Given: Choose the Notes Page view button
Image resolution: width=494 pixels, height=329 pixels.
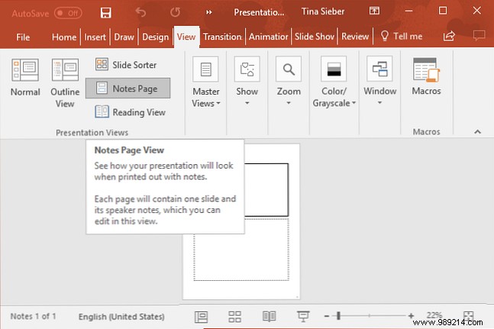Looking at the screenshot, I should pyautogui.click(x=128, y=89).
